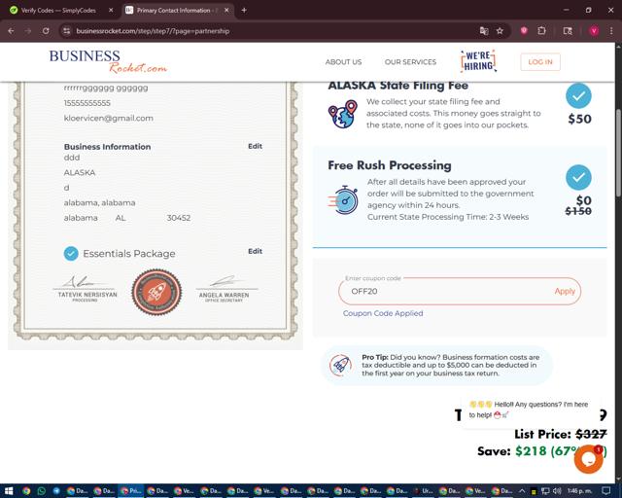622x498 pixels.
Task: Click the $50 filing fee price
Action: coord(579,119)
